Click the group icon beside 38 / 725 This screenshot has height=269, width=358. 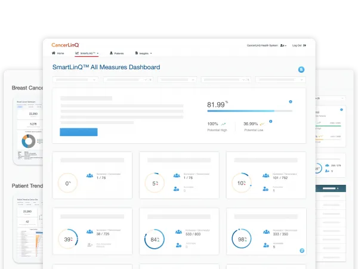(89, 231)
